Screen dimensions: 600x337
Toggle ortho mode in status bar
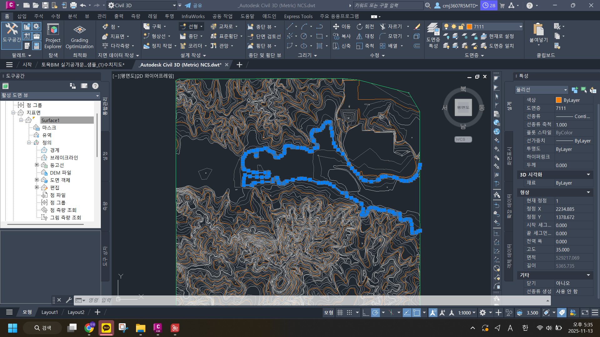click(x=366, y=313)
